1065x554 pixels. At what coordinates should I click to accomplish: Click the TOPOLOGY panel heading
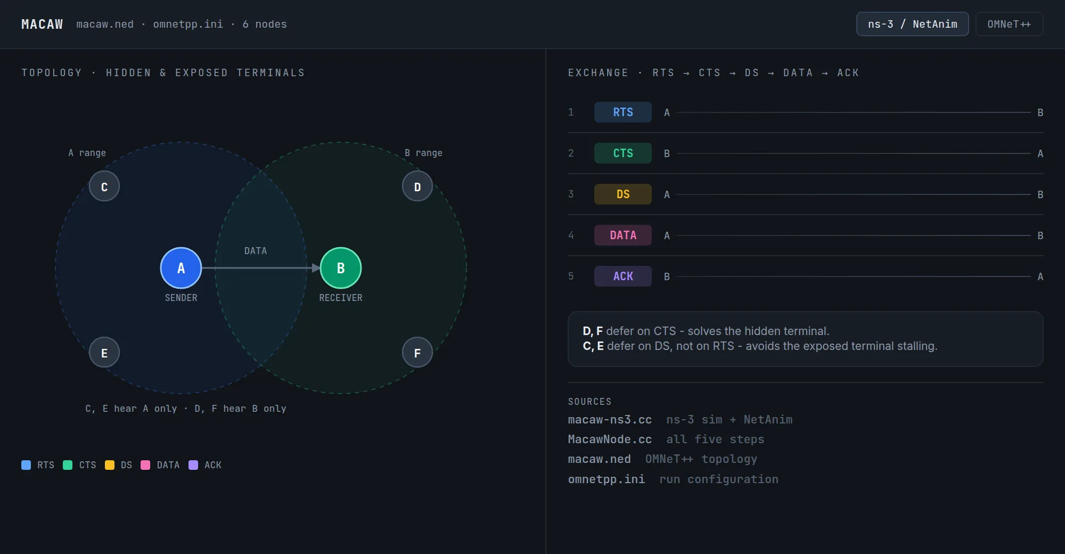tap(163, 73)
